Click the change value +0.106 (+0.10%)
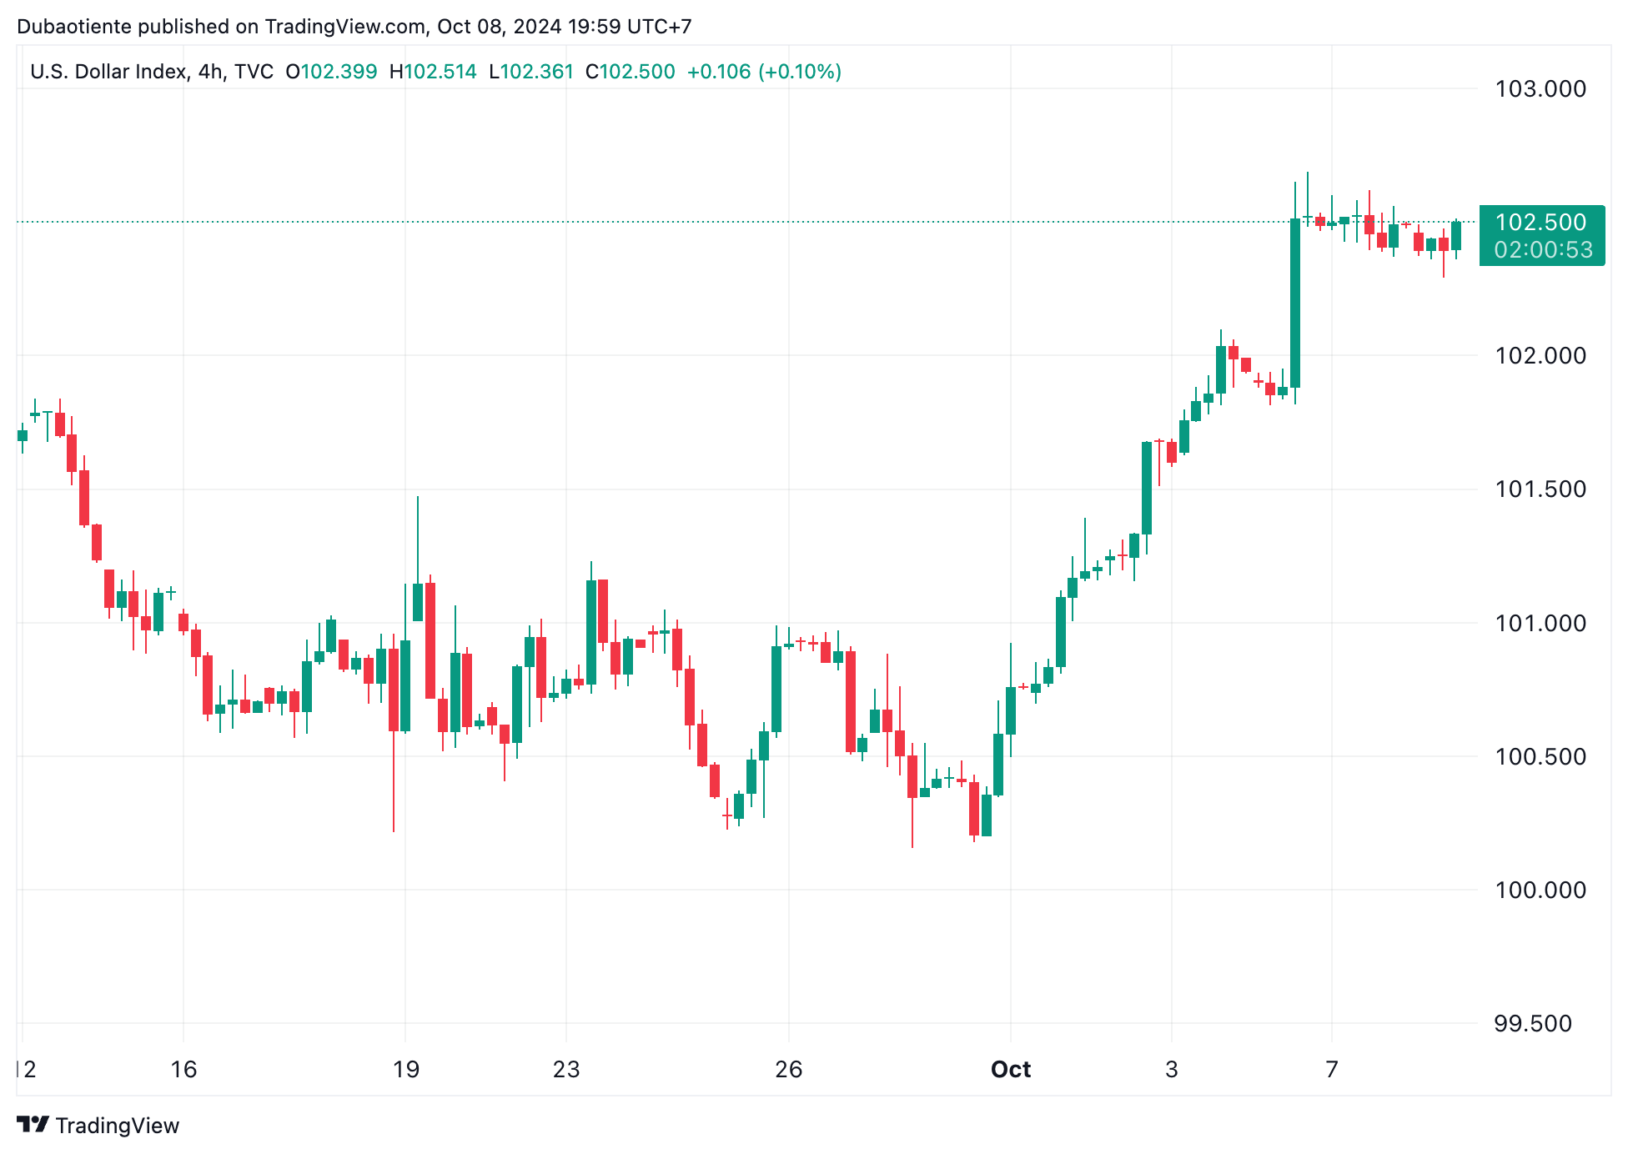This screenshot has height=1154, width=1628. (764, 72)
